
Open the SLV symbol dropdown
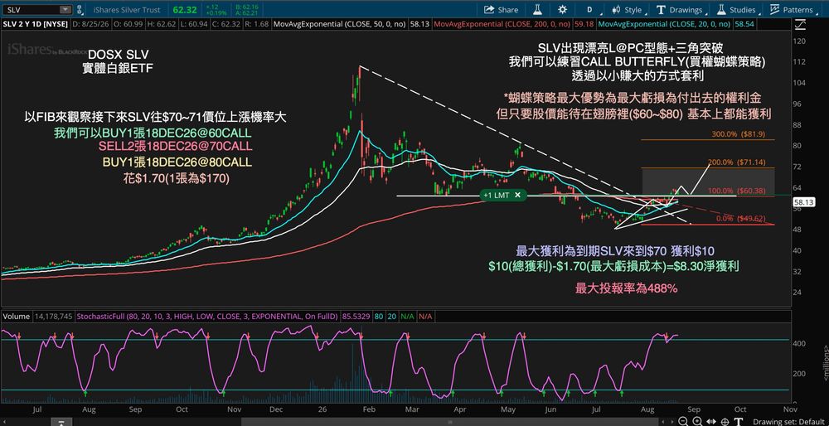click(37, 9)
